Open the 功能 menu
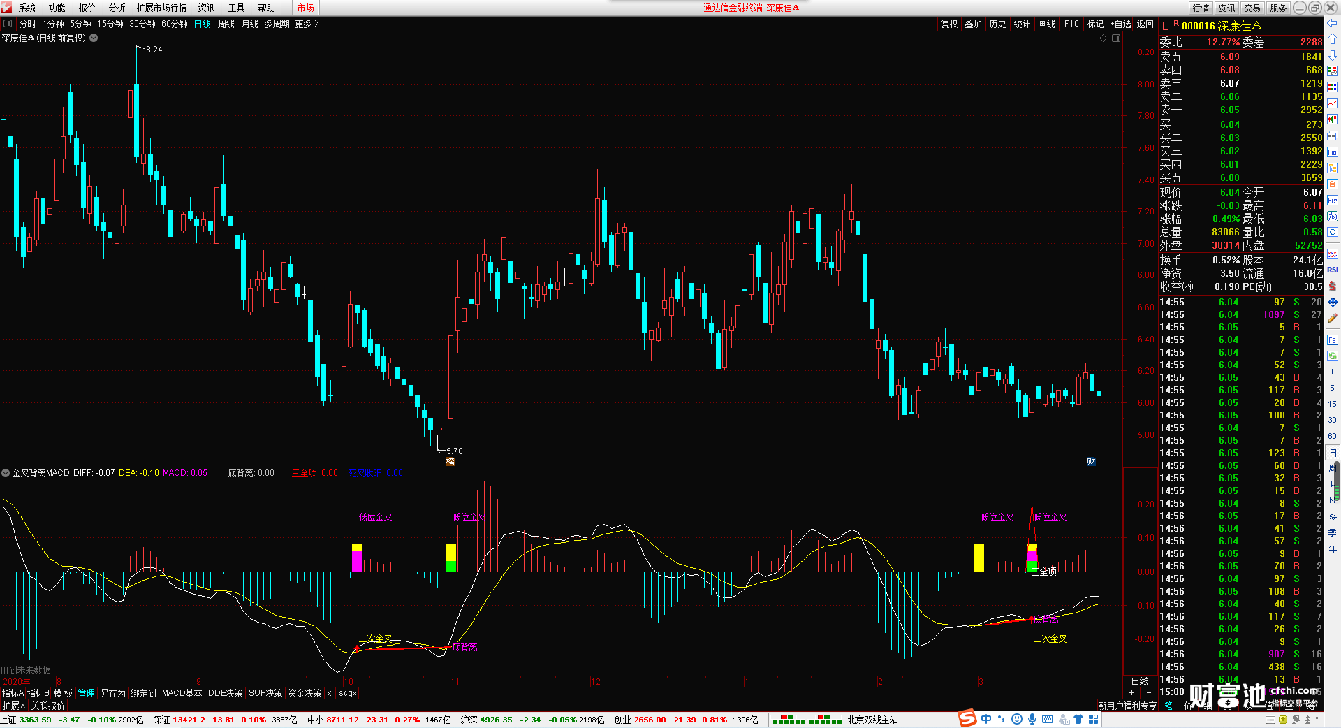 tap(57, 8)
